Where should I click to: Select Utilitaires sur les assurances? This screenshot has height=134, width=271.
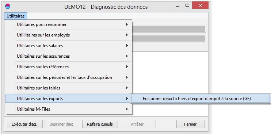click(x=69, y=56)
